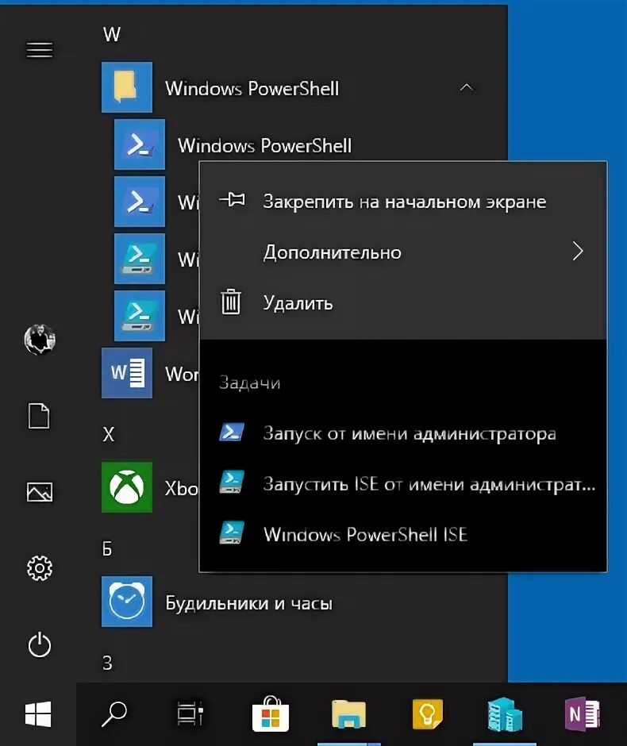Choose Удалить from the context menu

pyautogui.click(x=403, y=303)
